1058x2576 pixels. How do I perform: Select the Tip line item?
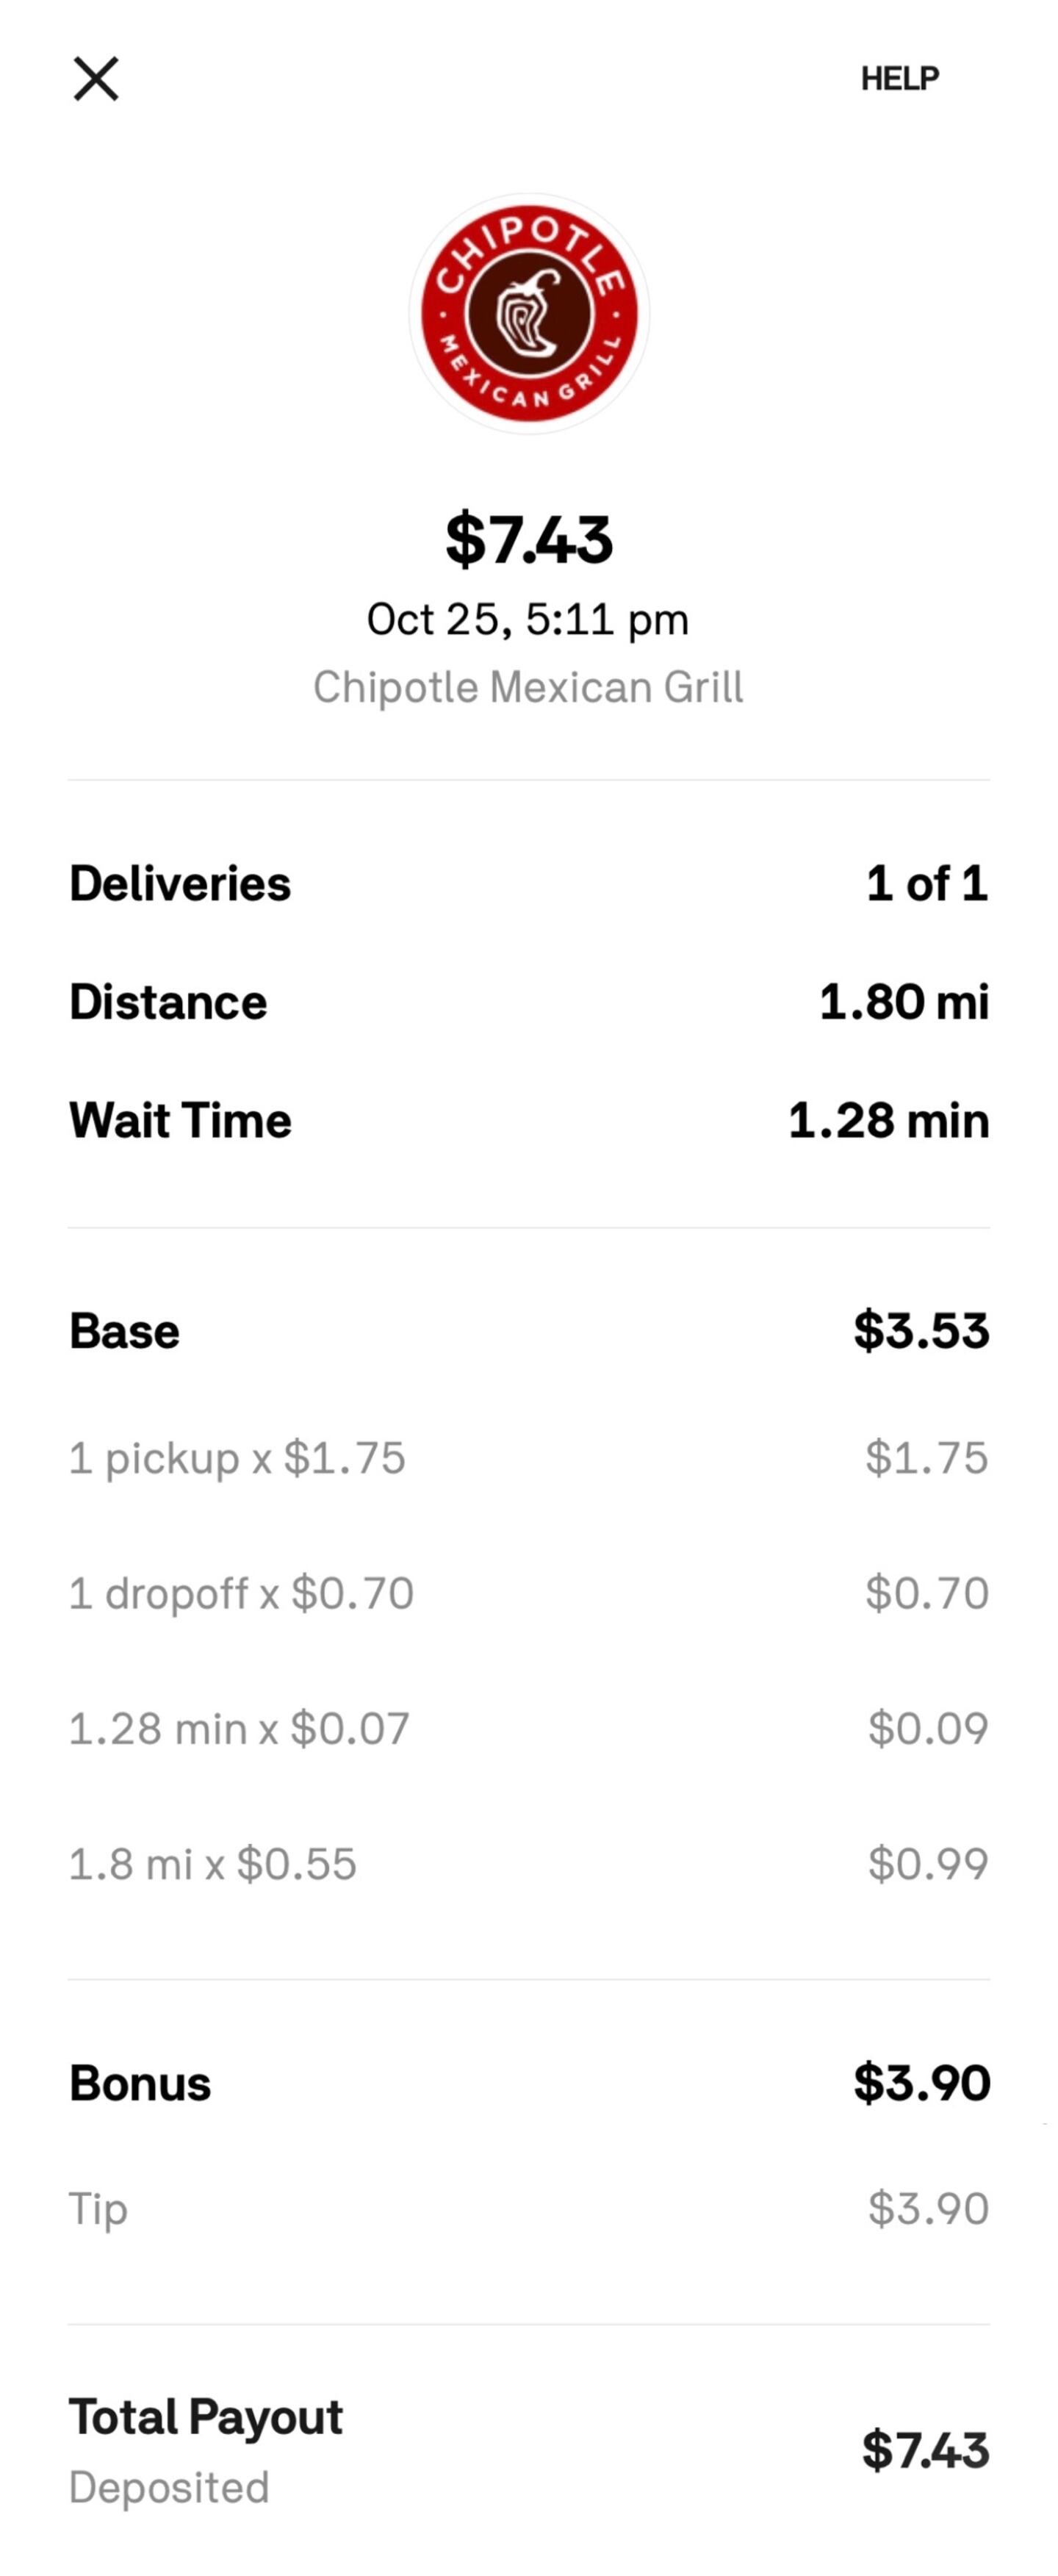click(x=98, y=2209)
